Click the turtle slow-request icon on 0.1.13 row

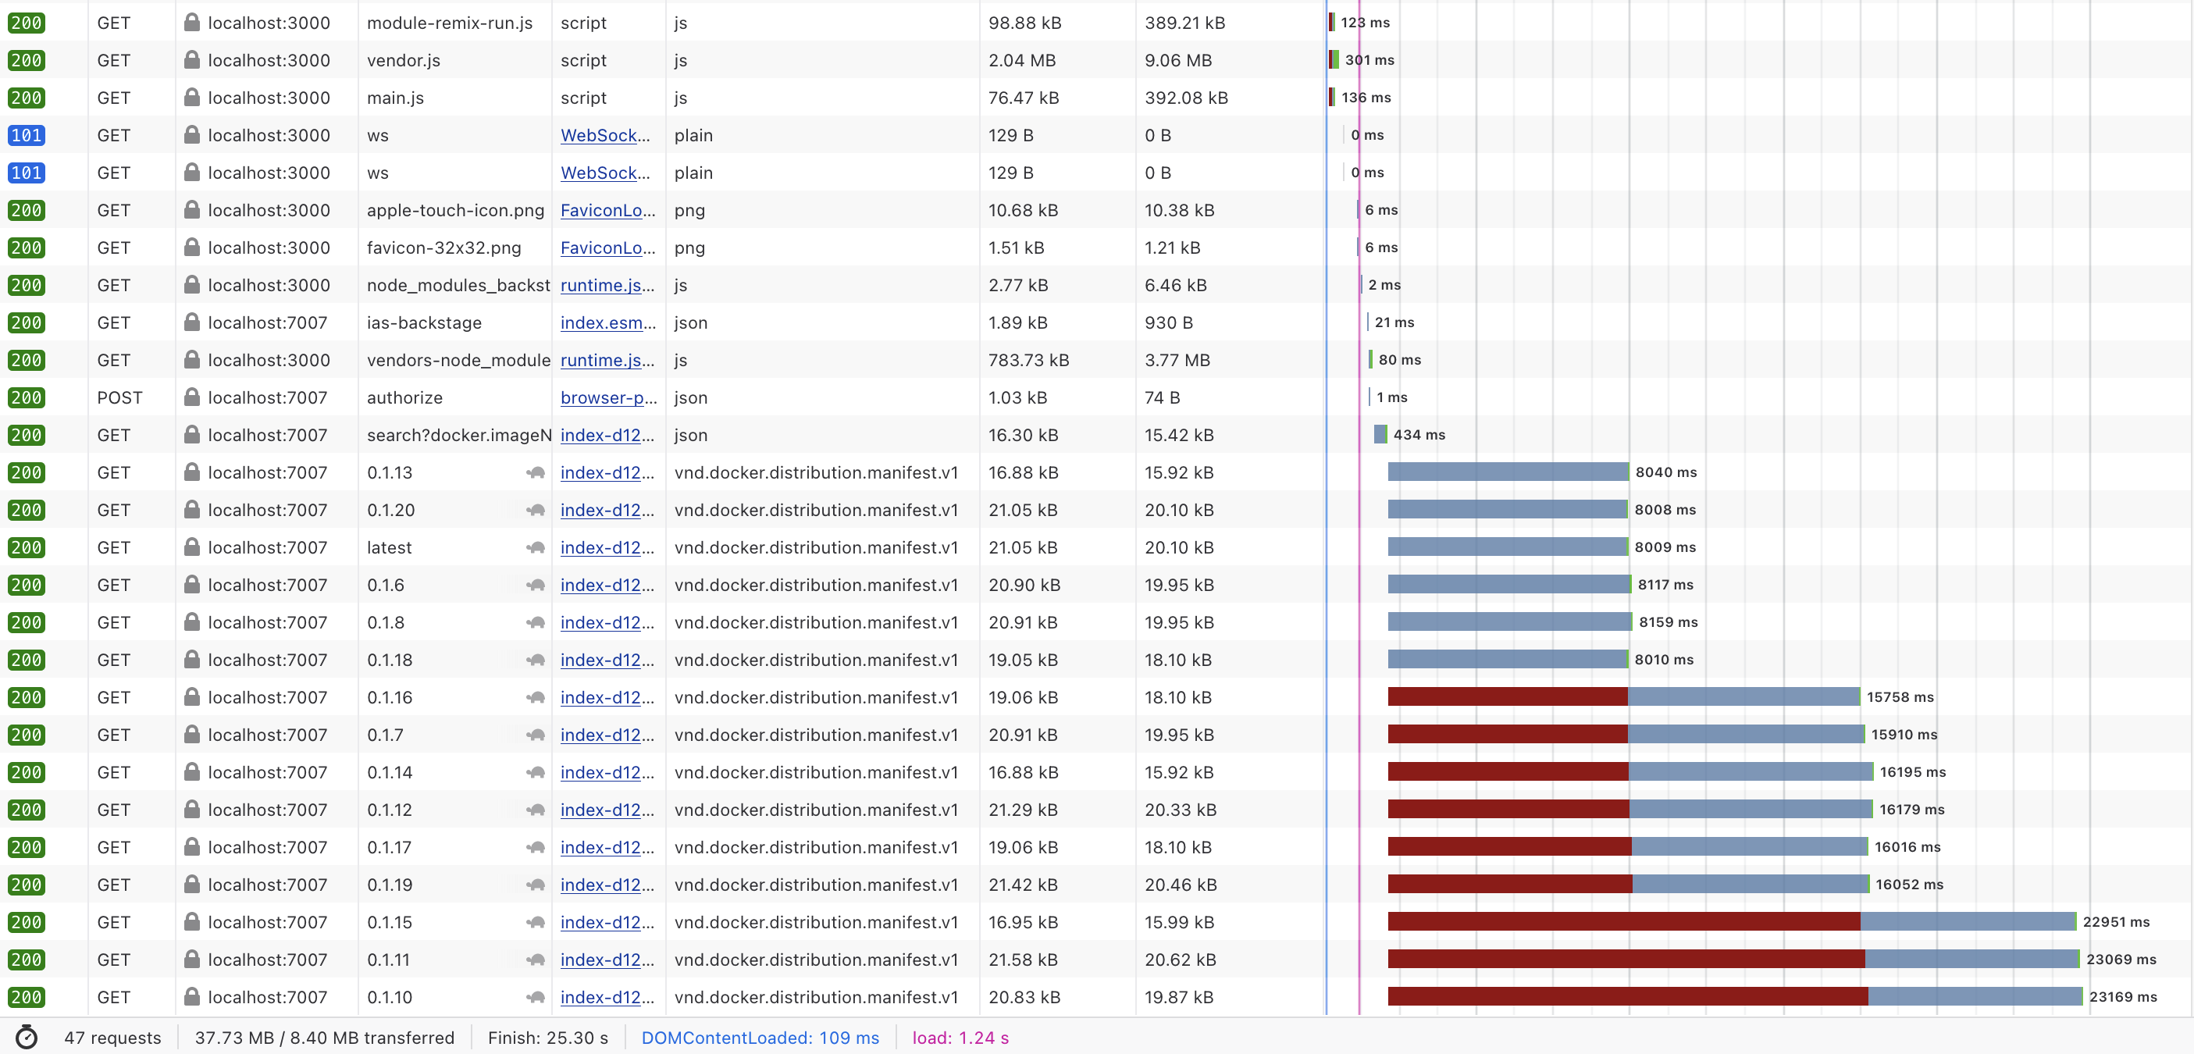(535, 472)
